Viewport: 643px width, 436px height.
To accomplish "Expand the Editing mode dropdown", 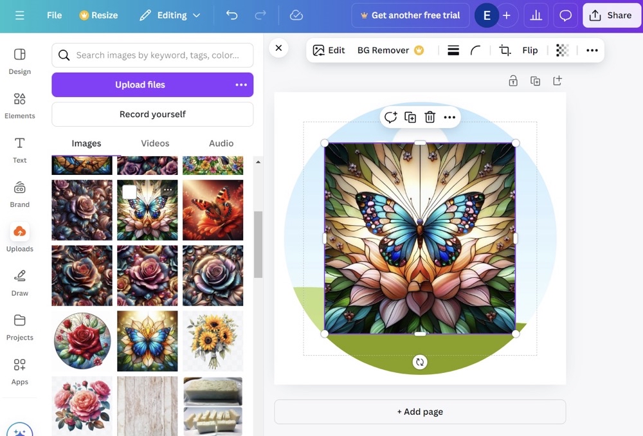I will point(170,15).
